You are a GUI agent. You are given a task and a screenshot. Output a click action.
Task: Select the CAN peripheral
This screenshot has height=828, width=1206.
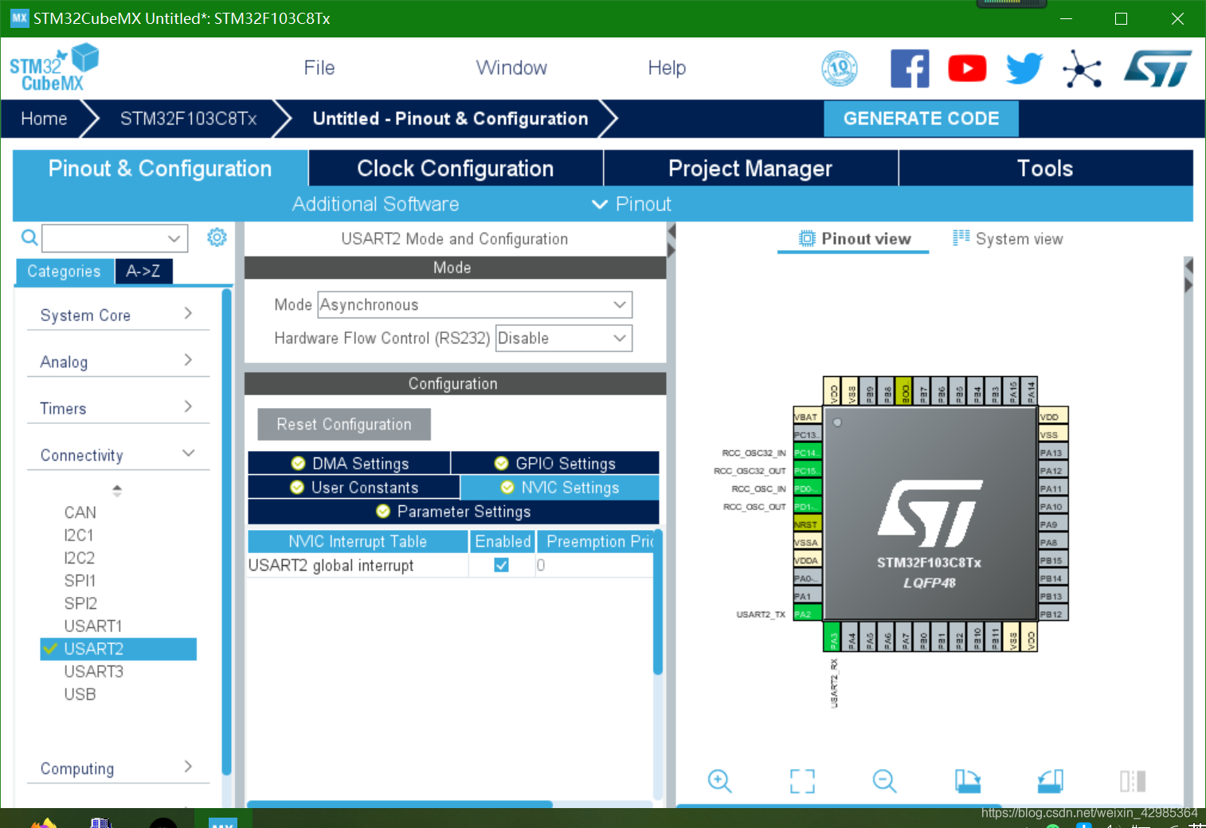80,512
